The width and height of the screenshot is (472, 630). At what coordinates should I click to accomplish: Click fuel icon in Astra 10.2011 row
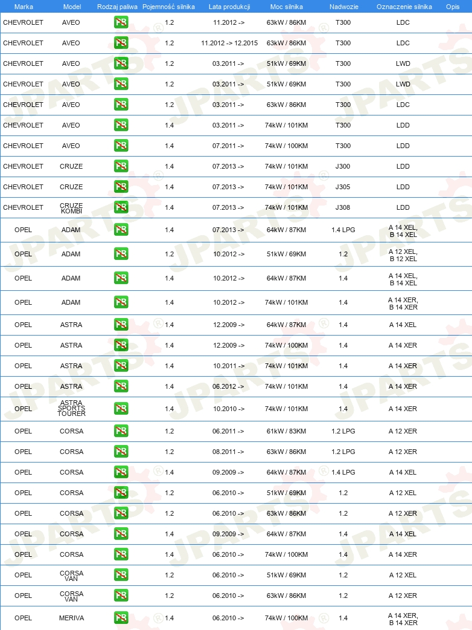(121, 366)
